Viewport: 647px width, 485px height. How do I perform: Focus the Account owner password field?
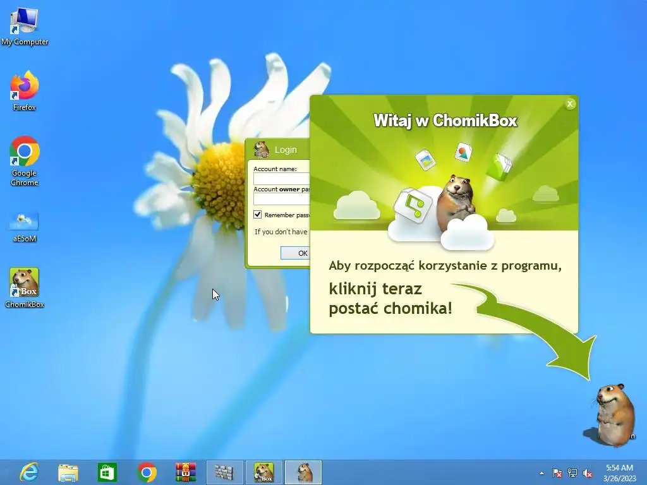(281, 199)
